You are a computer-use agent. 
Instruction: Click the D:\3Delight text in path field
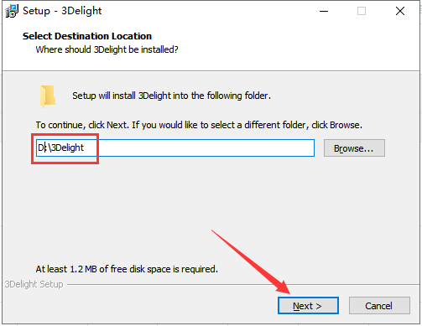pyautogui.click(x=60, y=147)
